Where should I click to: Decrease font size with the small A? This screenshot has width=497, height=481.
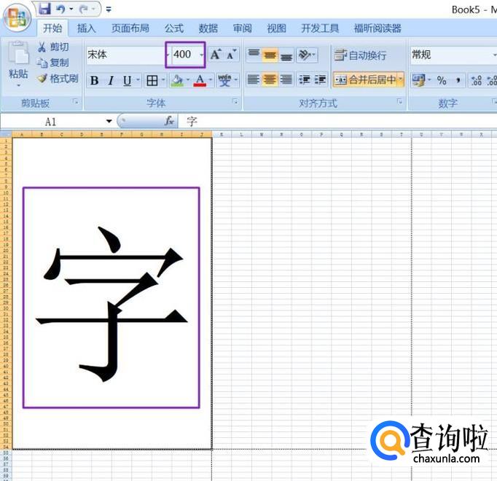[231, 55]
